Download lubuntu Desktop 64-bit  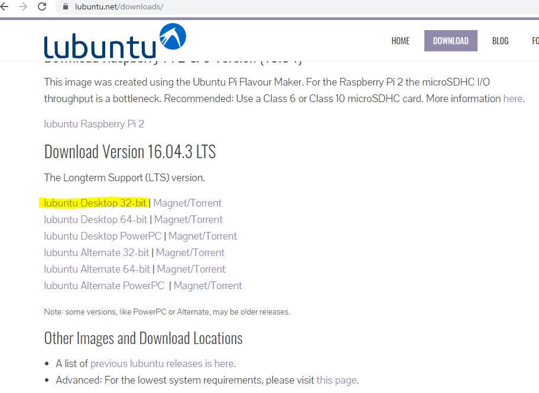[96, 220]
